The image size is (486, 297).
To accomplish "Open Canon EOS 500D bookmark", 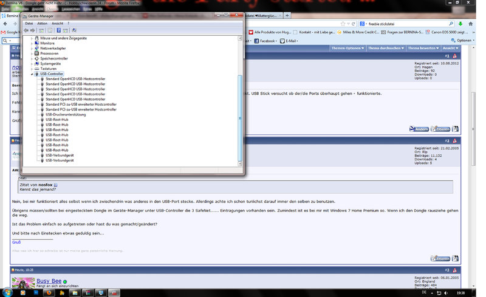I will [447, 32].
